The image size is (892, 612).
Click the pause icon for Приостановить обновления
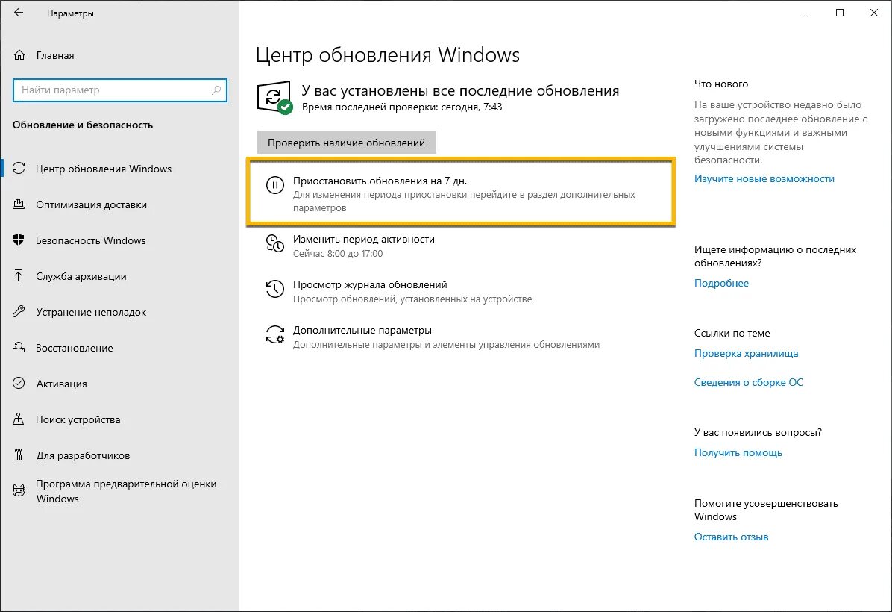tap(274, 186)
